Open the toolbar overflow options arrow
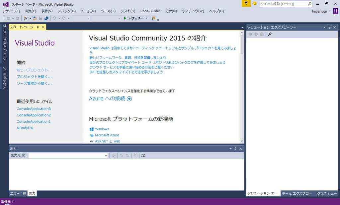This screenshot has height=205, width=340. [158, 20]
